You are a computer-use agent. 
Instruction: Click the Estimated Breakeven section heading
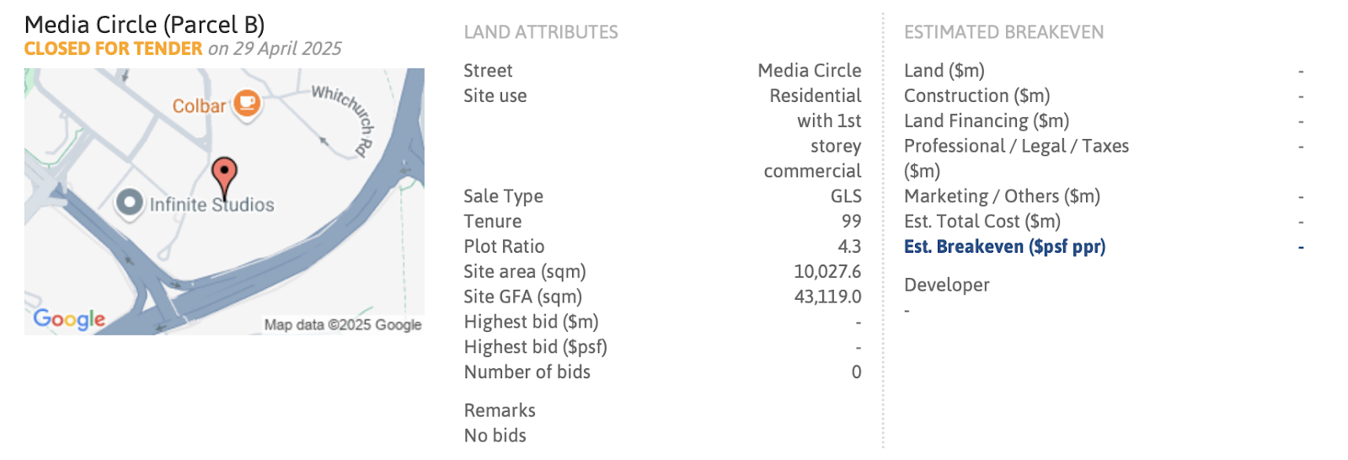[1003, 32]
